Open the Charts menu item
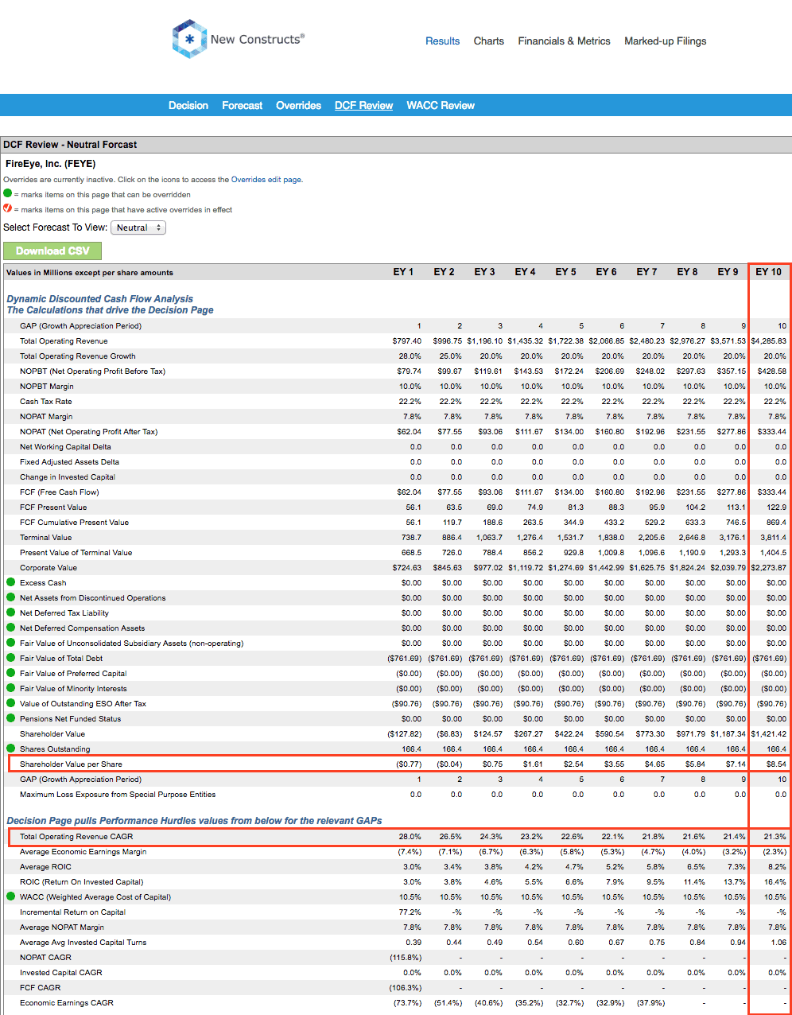This screenshot has height=1015, width=792. coord(489,41)
